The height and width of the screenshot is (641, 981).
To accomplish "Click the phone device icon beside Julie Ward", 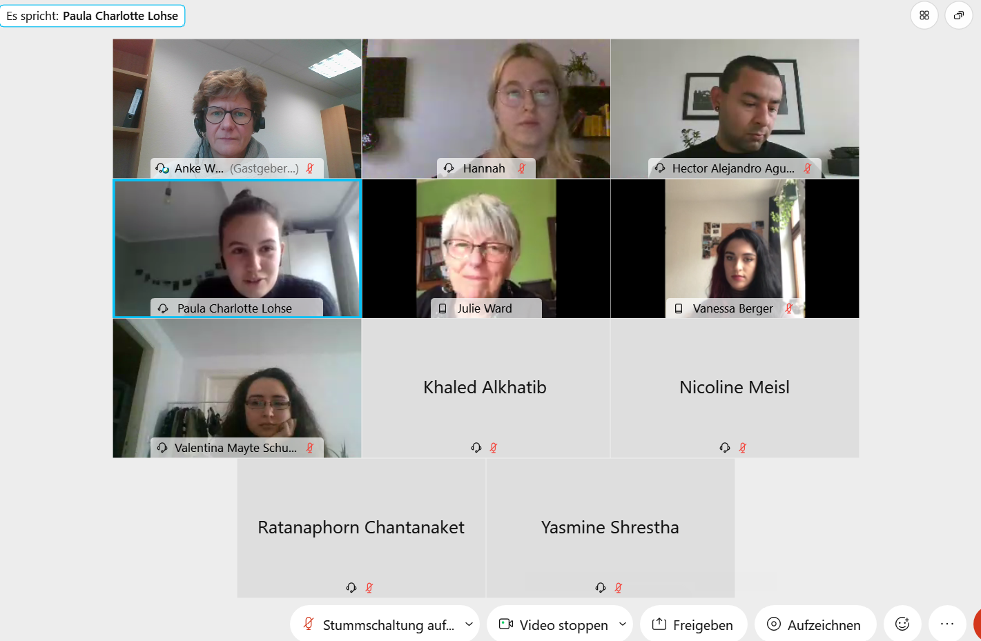I will tap(443, 308).
